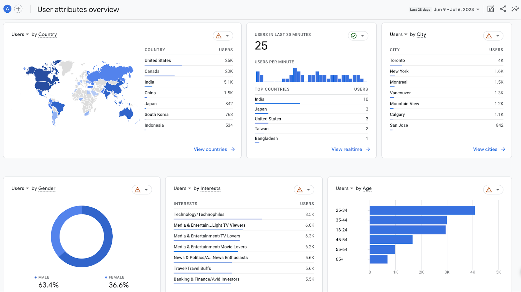Click the 'A' avatar icon
Viewport: 521px width, 292px height.
coord(7,9)
